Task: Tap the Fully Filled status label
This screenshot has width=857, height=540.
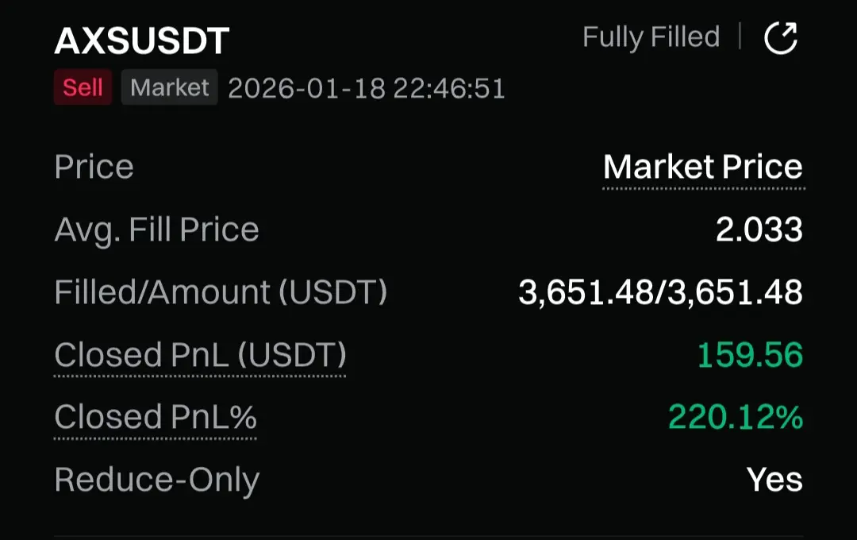Action: point(651,37)
